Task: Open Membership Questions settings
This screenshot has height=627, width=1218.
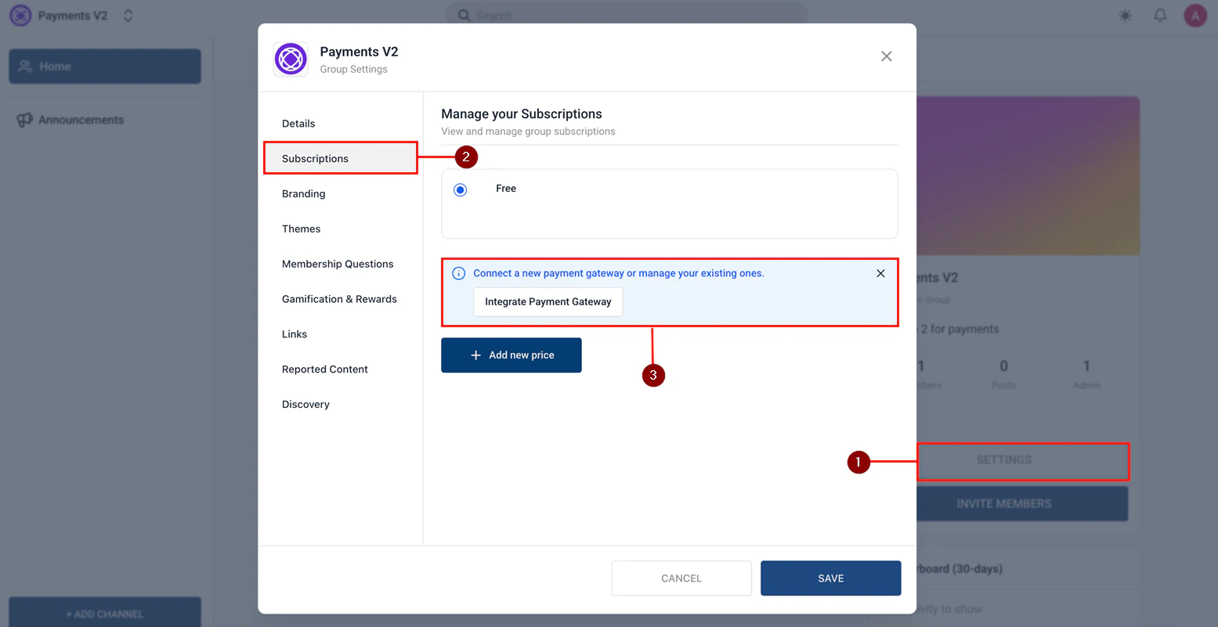Action: pos(338,264)
